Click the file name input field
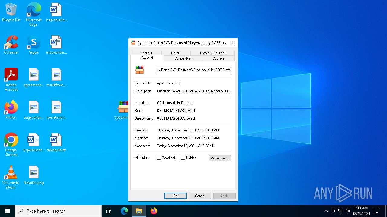387x217 pixels. (194, 70)
